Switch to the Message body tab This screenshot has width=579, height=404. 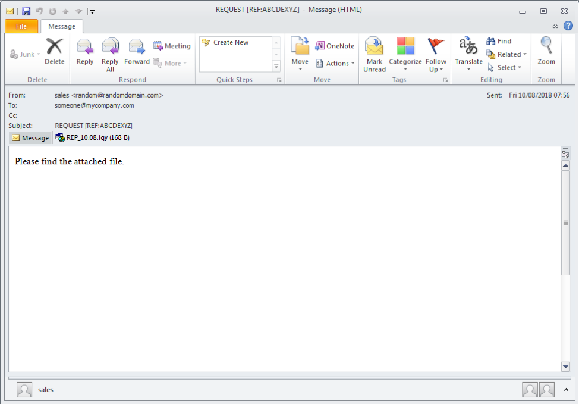[30, 138]
